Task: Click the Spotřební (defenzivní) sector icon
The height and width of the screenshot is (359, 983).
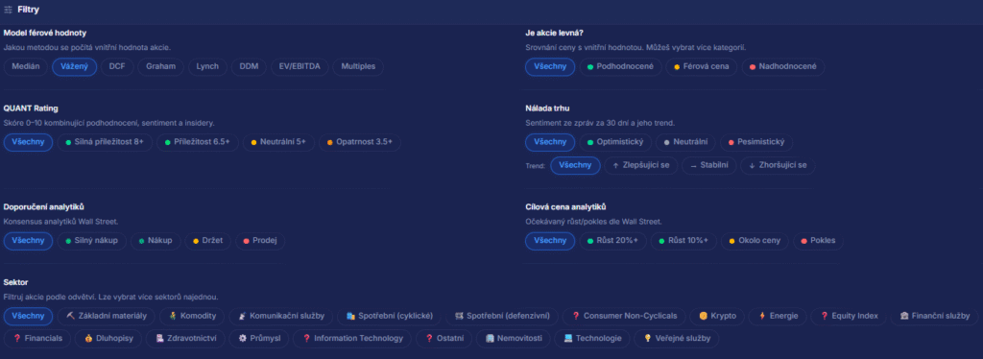Action: [459, 317]
